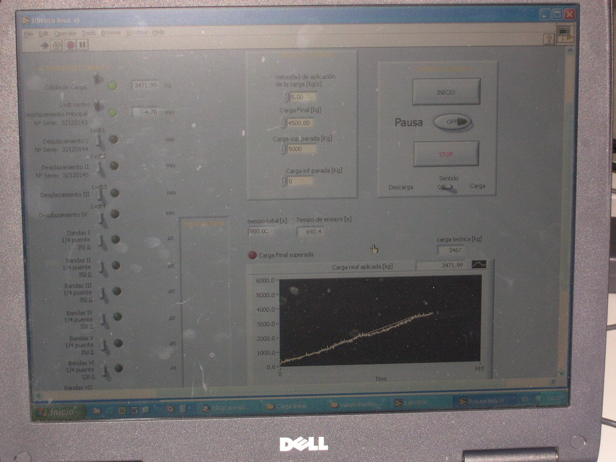The height and width of the screenshot is (462, 616).
Task: Click the Carga Final superada red LED
Action: (252, 255)
